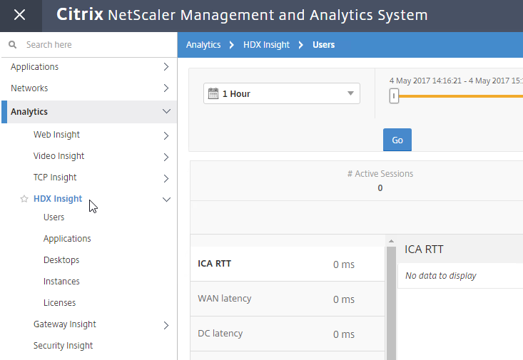Open the Networks menu item
The width and height of the screenshot is (523, 360).
pos(29,88)
